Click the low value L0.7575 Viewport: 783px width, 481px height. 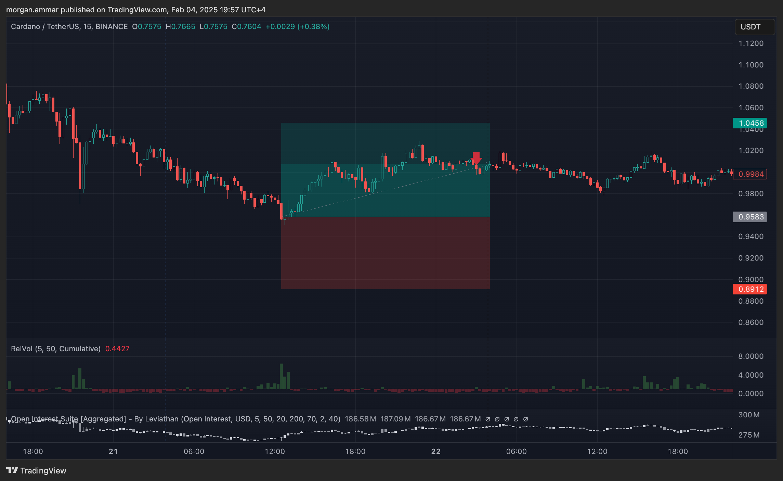click(213, 27)
